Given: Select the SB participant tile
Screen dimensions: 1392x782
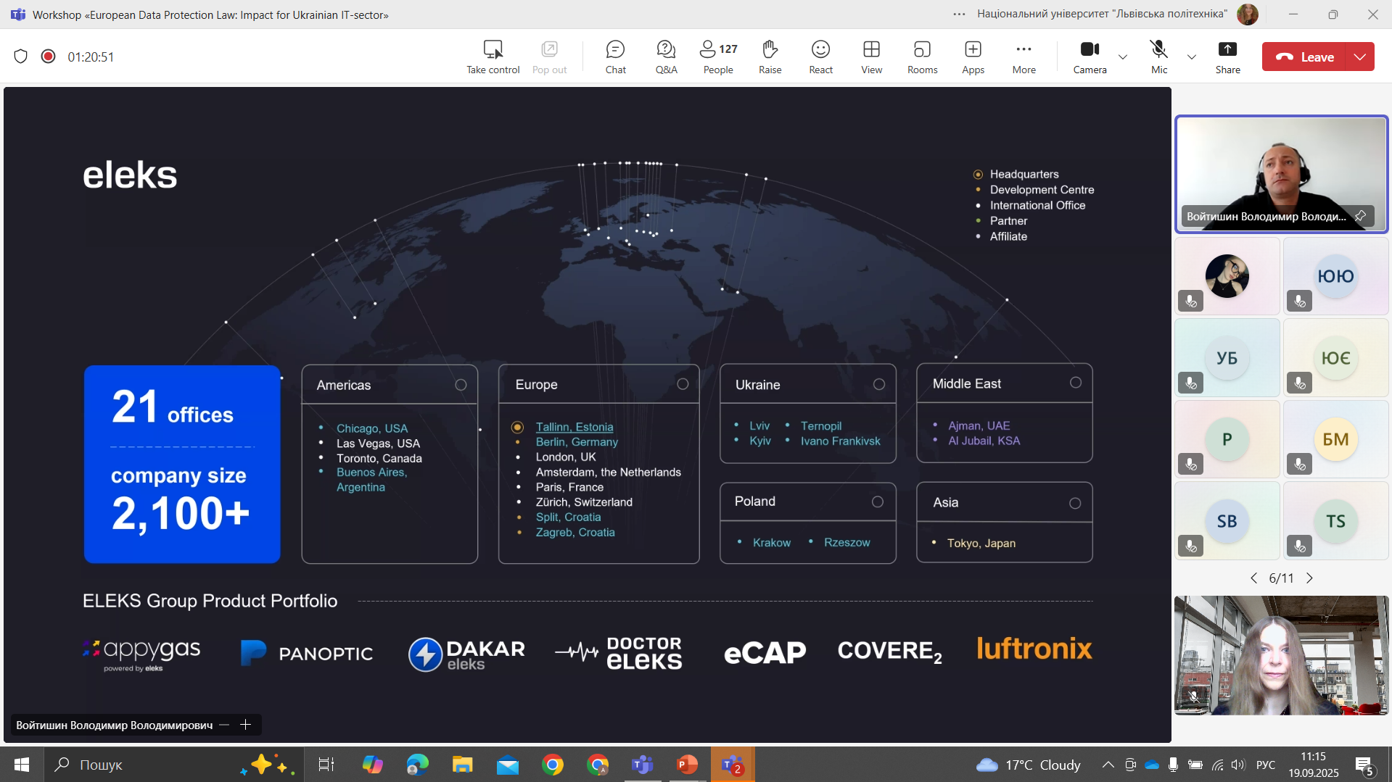Looking at the screenshot, I should pos(1227,521).
